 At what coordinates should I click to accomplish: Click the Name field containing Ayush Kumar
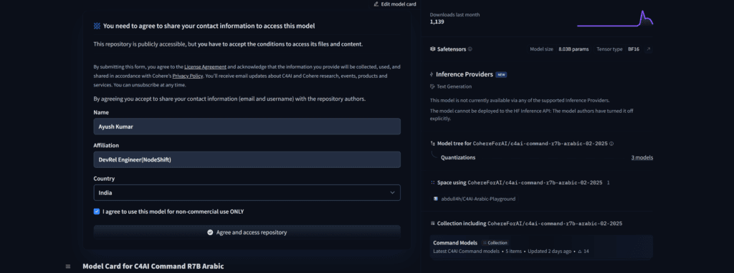247,126
